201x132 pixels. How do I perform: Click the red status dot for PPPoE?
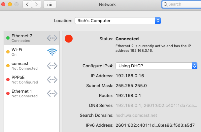point(8,80)
